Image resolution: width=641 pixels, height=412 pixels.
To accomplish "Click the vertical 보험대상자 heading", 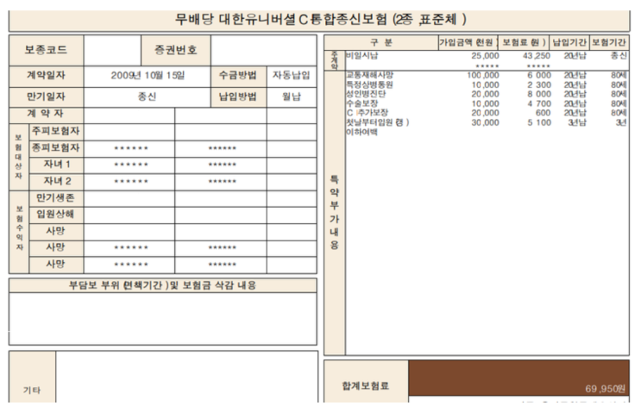I will click(x=18, y=156).
